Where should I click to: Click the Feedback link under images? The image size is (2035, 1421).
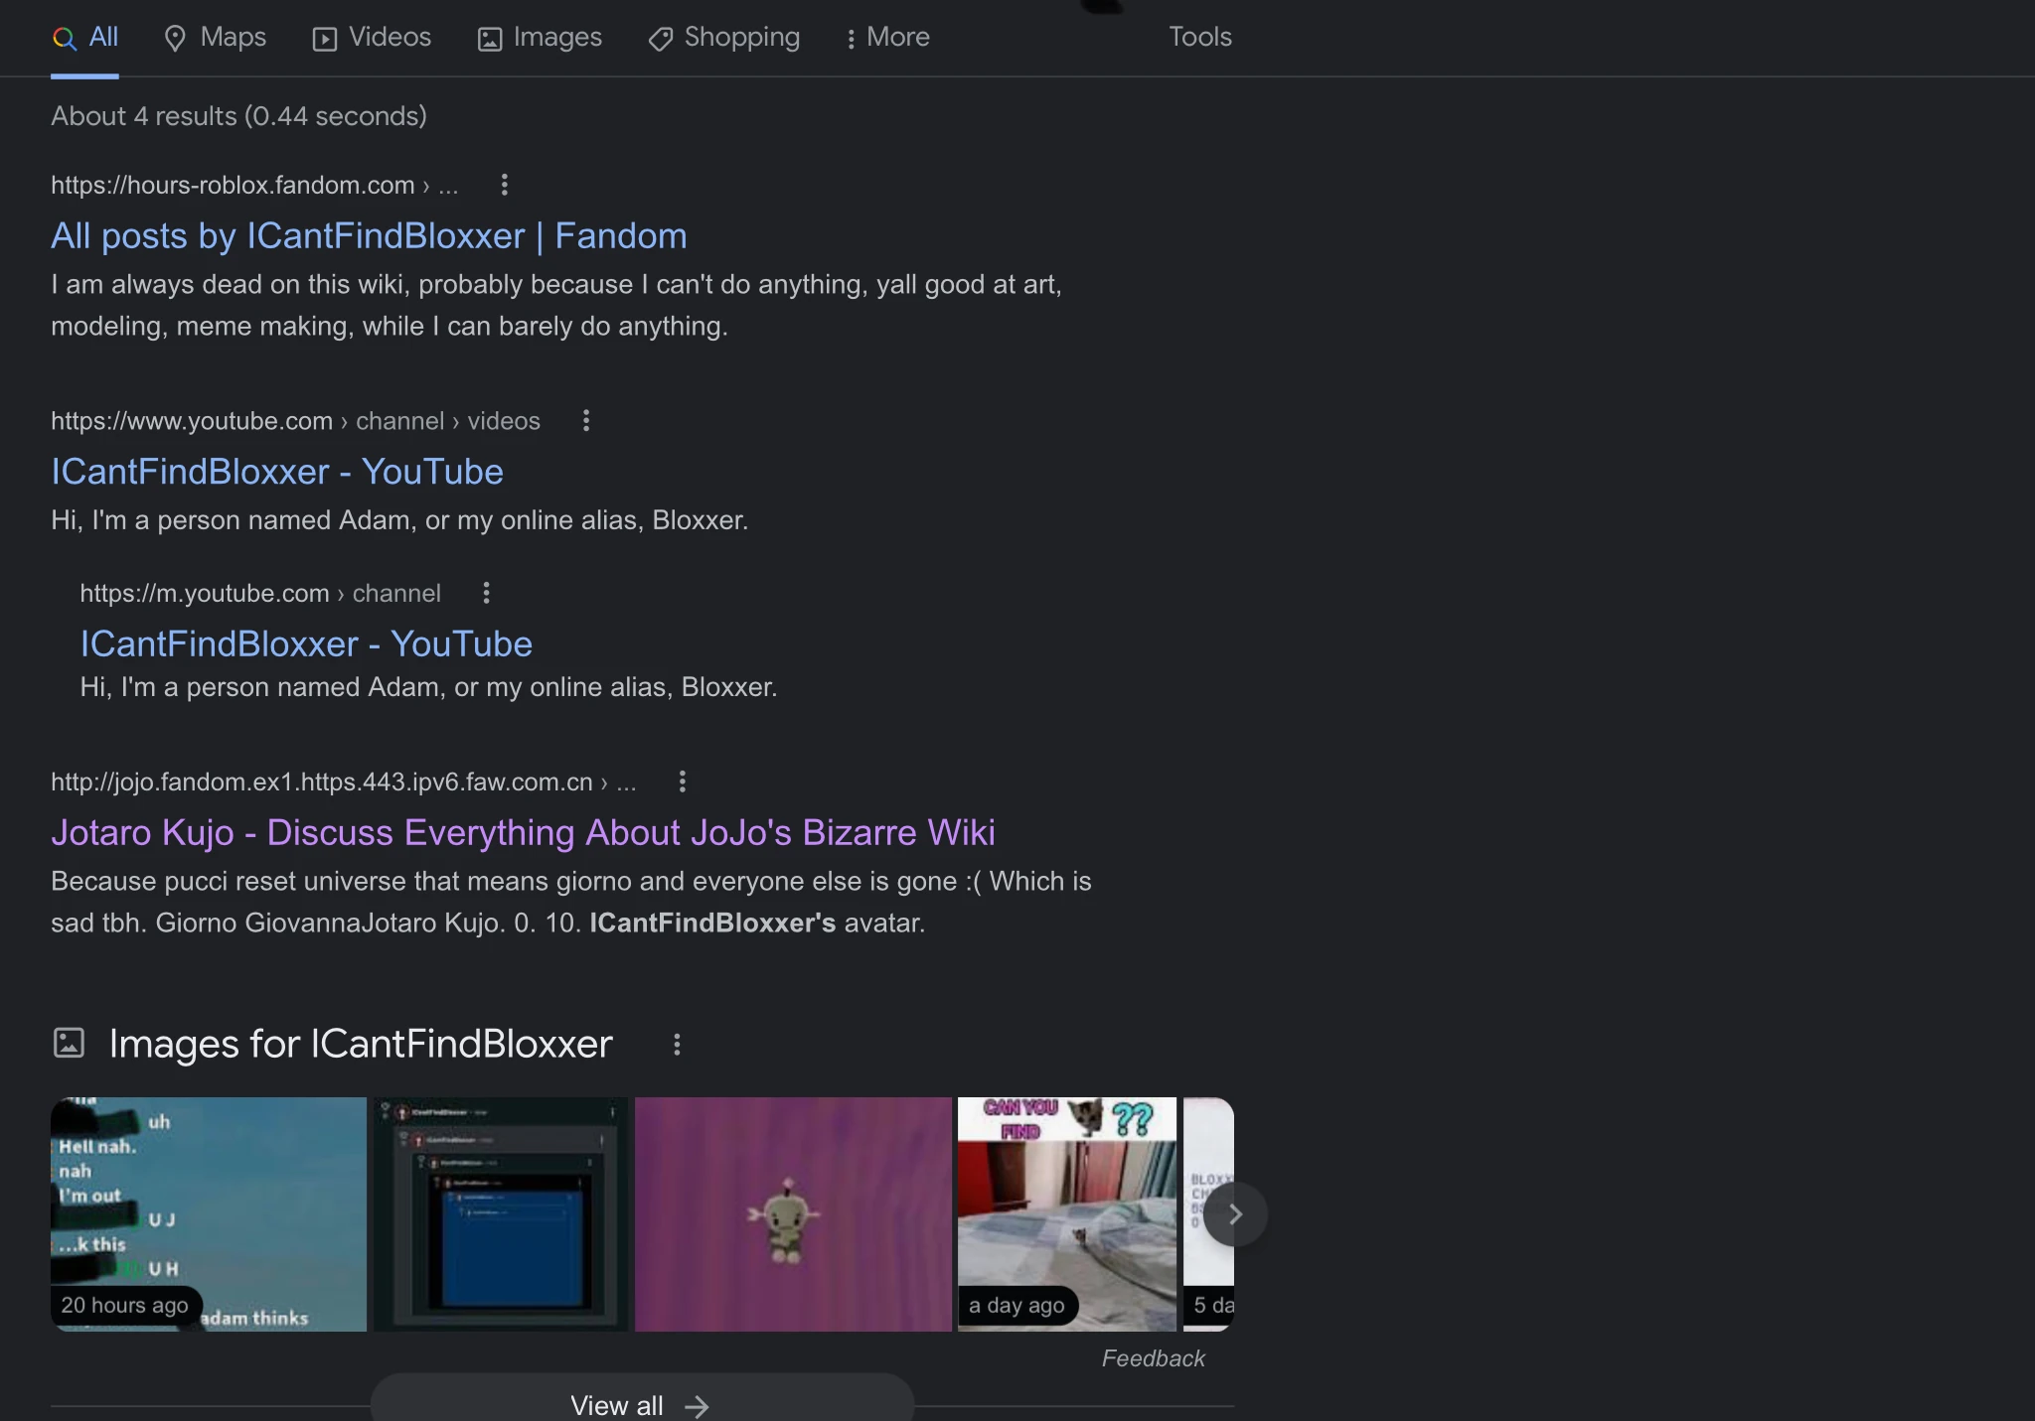pyautogui.click(x=1153, y=1358)
